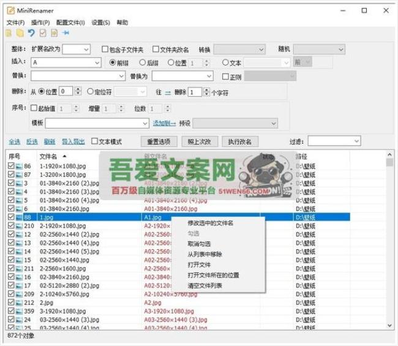398x346 pixels.
Task: Choose 修改选中的文件名 from context menu
Action: [210, 223]
